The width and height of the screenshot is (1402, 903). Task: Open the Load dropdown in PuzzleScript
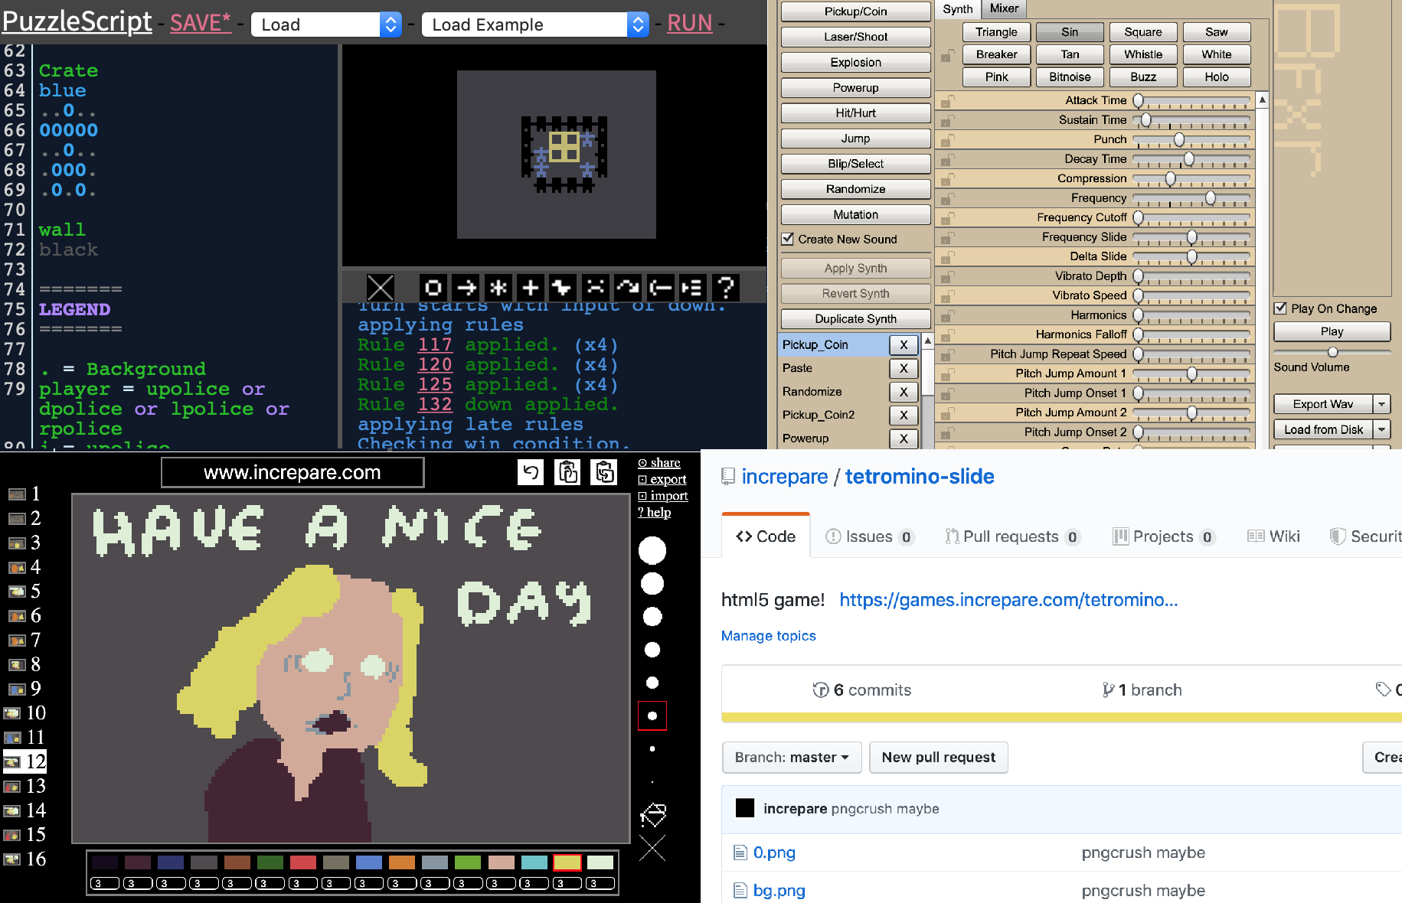[x=326, y=24]
